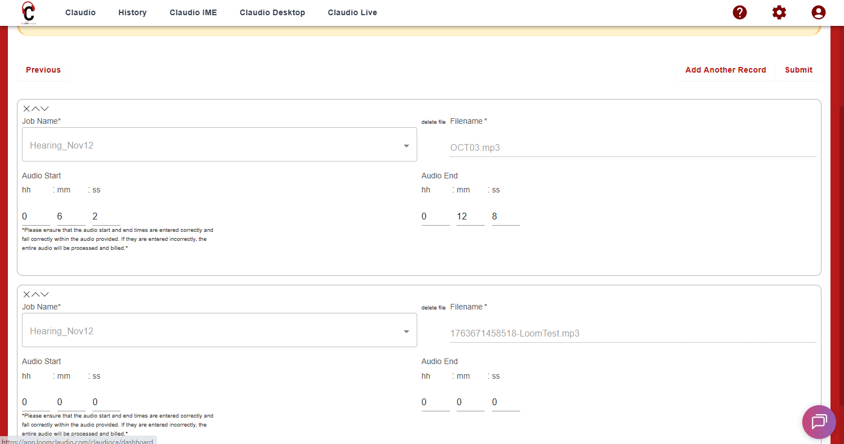Screen dimensions: 844x444
Task: Click the Claudio headphone logo
Action: 28,12
